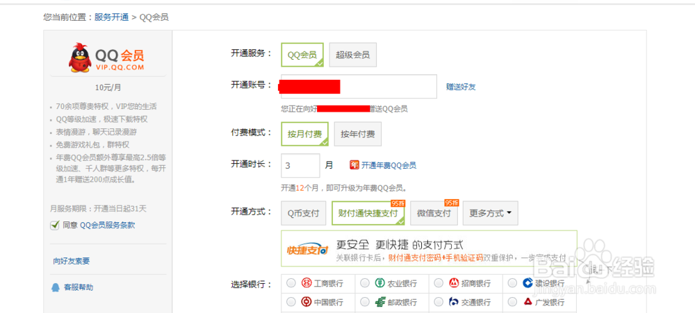This screenshot has height=313, width=695.
Task: Select the 招商银行 radio button
Action: coord(439,283)
